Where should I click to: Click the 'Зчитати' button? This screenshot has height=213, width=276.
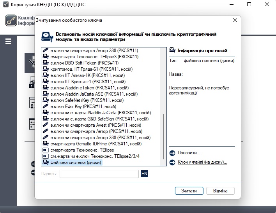pyautogui.click(x=189, y=191)
